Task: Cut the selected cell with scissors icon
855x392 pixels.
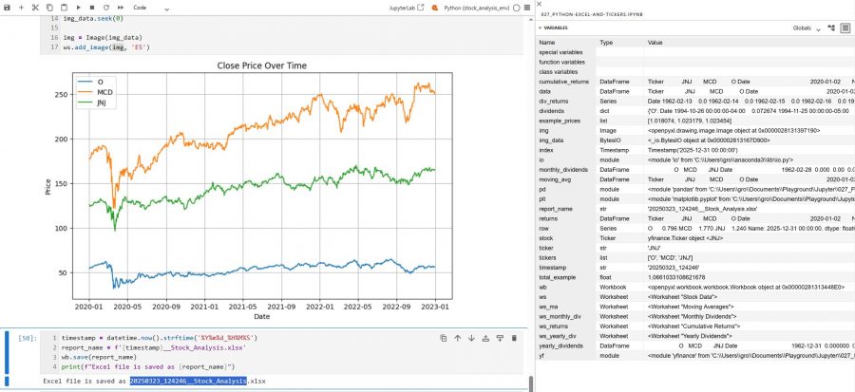Action: [35, 8]
